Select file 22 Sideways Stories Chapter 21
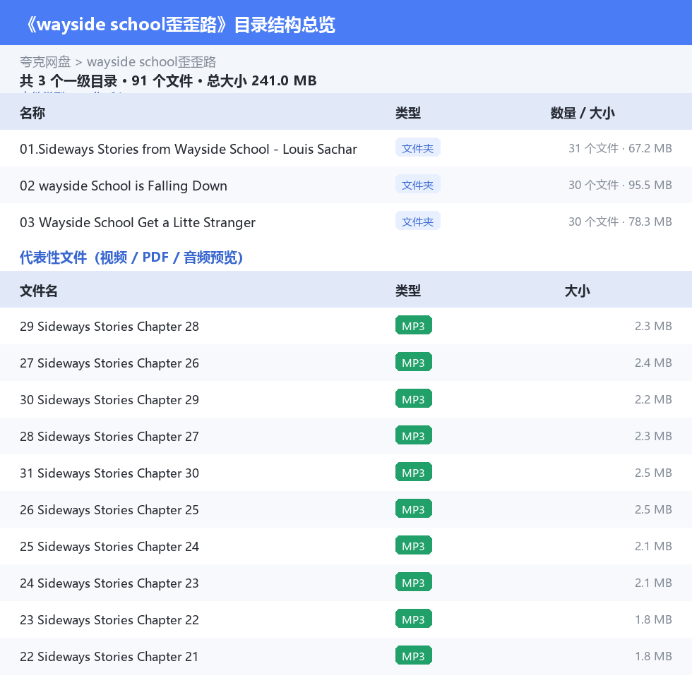 [x=109, y=657]
